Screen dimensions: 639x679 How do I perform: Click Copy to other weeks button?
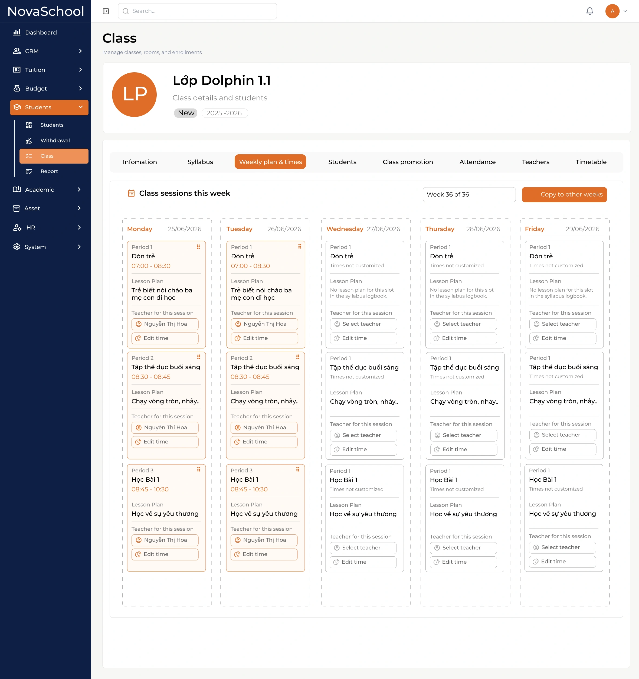(564, 195)
